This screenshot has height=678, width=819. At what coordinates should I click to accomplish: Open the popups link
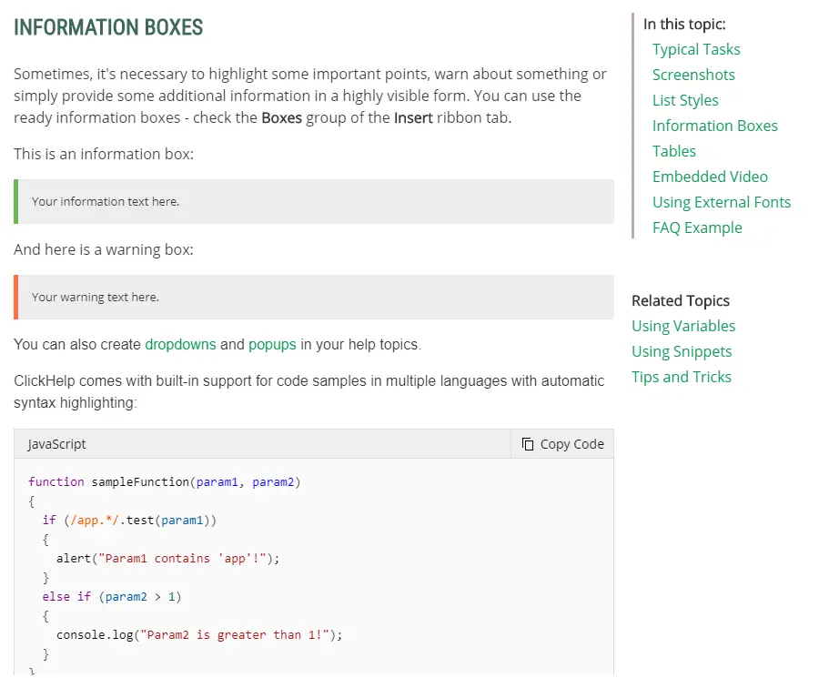pyautogui.click(x=272, y=344)
